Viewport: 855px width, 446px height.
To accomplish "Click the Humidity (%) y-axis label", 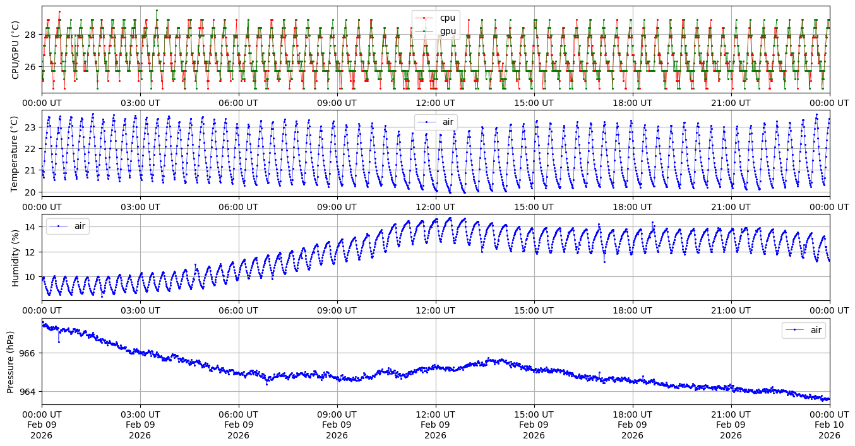I will pyautogui.click(x=16, y=257).
